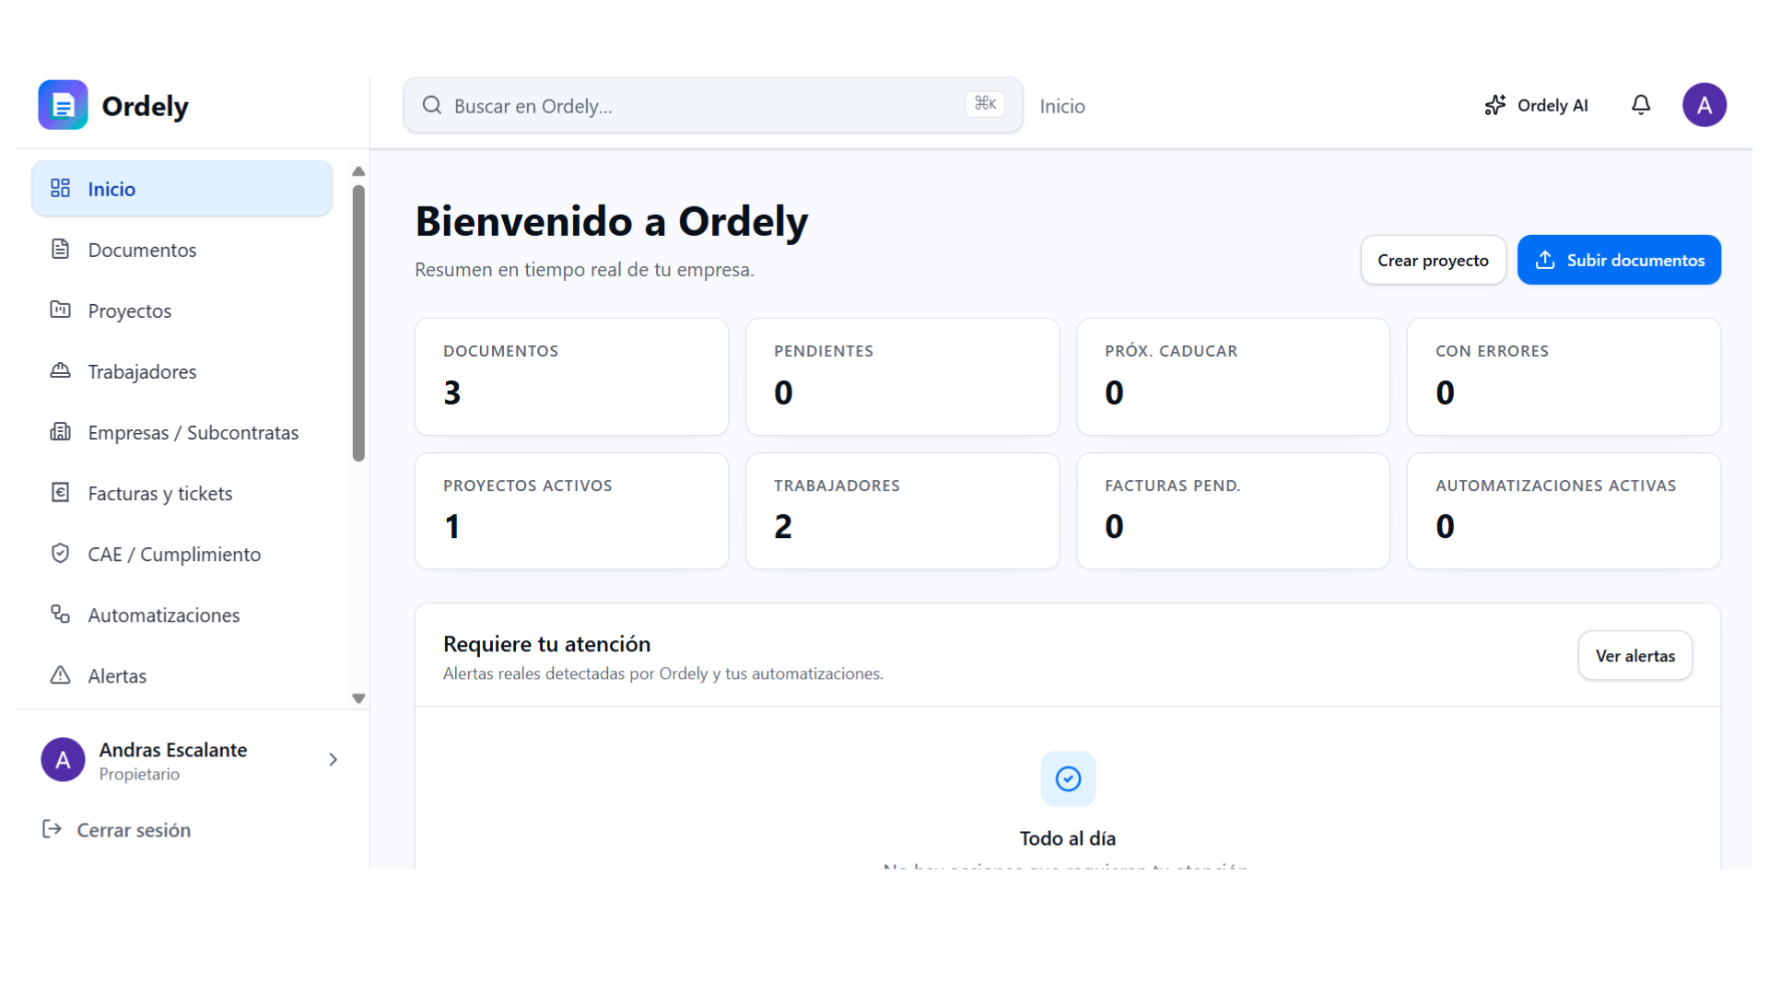
Task: Click the Subir documentos button
Action: (x=1619, y=260)
